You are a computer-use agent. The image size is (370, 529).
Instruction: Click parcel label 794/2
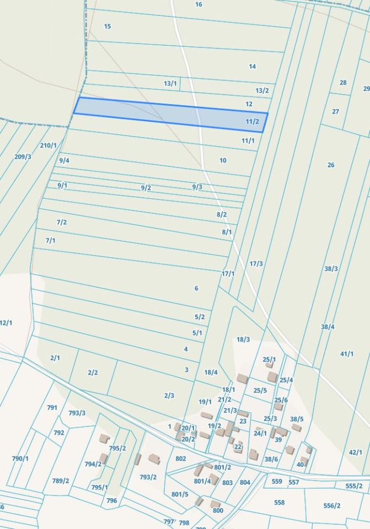tap(93, 464)
